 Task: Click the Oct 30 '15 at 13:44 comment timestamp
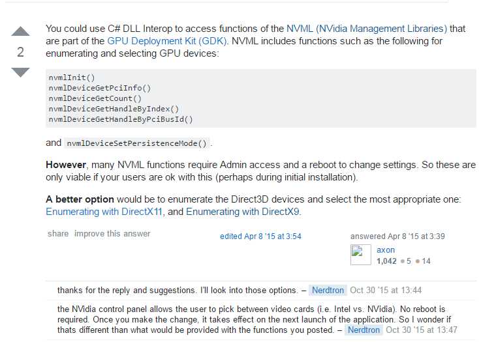(386, 290)
